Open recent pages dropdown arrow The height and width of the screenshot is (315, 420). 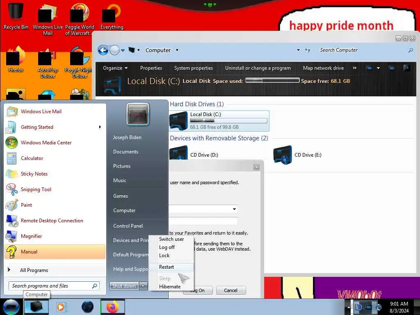tap(123, 50)
